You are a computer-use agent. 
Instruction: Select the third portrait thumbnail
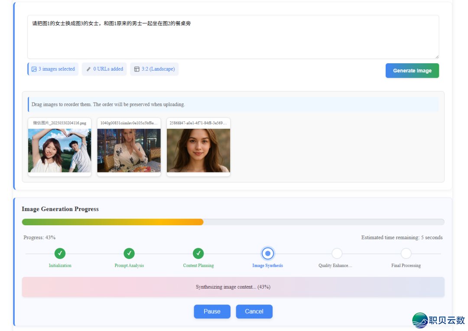pos(198,150)
